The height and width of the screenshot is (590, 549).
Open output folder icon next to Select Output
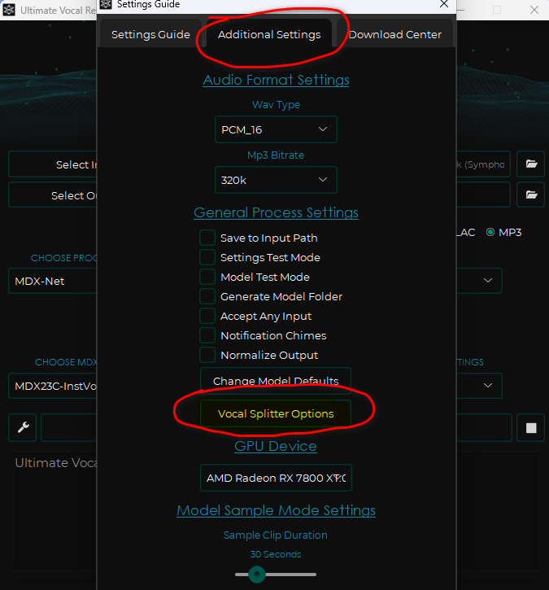coord(530,194)
